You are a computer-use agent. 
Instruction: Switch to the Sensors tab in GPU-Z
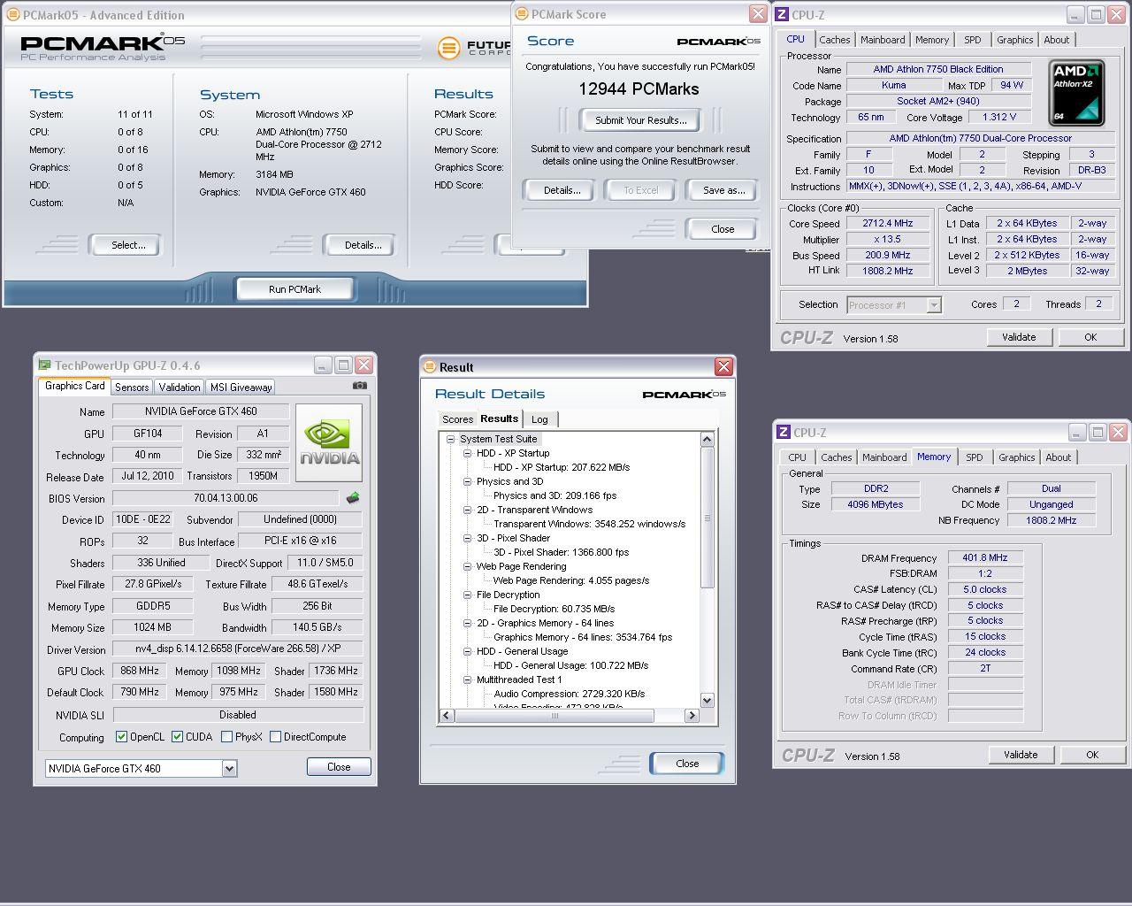(132, 388)
